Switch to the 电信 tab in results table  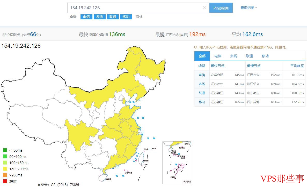click(x=218, y=56)
